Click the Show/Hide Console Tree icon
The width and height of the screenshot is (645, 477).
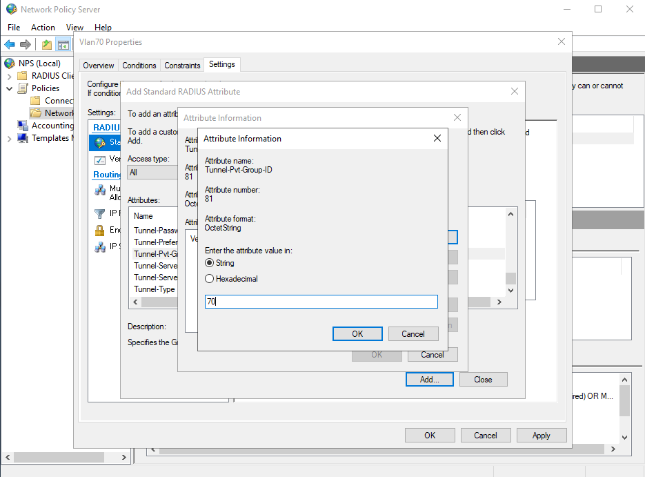(63, 45)
